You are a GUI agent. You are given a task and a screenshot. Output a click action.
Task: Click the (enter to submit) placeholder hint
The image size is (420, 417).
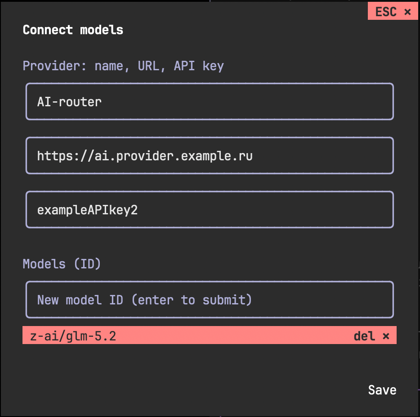(192, 300)
